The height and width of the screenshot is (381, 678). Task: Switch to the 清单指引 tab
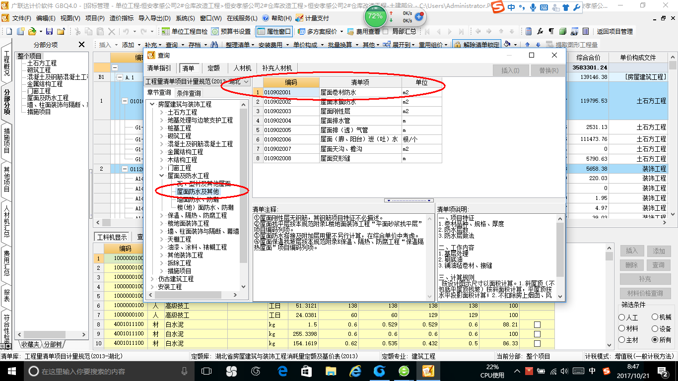coord(159,68)
